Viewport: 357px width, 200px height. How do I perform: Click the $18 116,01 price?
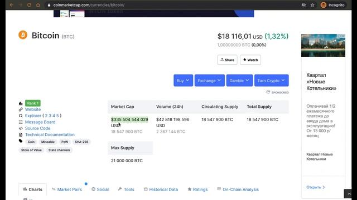[x=234, y=36]
